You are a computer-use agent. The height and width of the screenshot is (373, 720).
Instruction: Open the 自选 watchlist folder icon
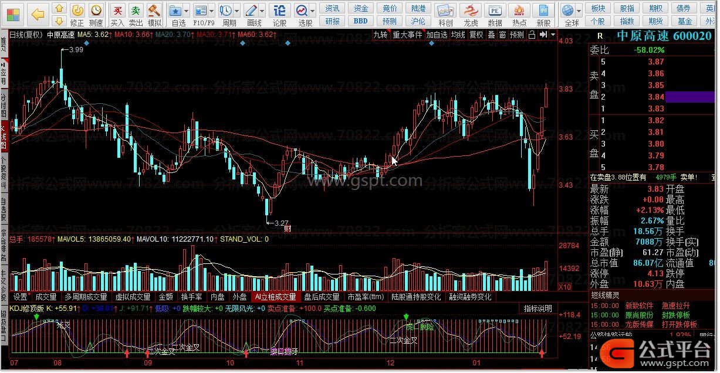coord(175,10)
